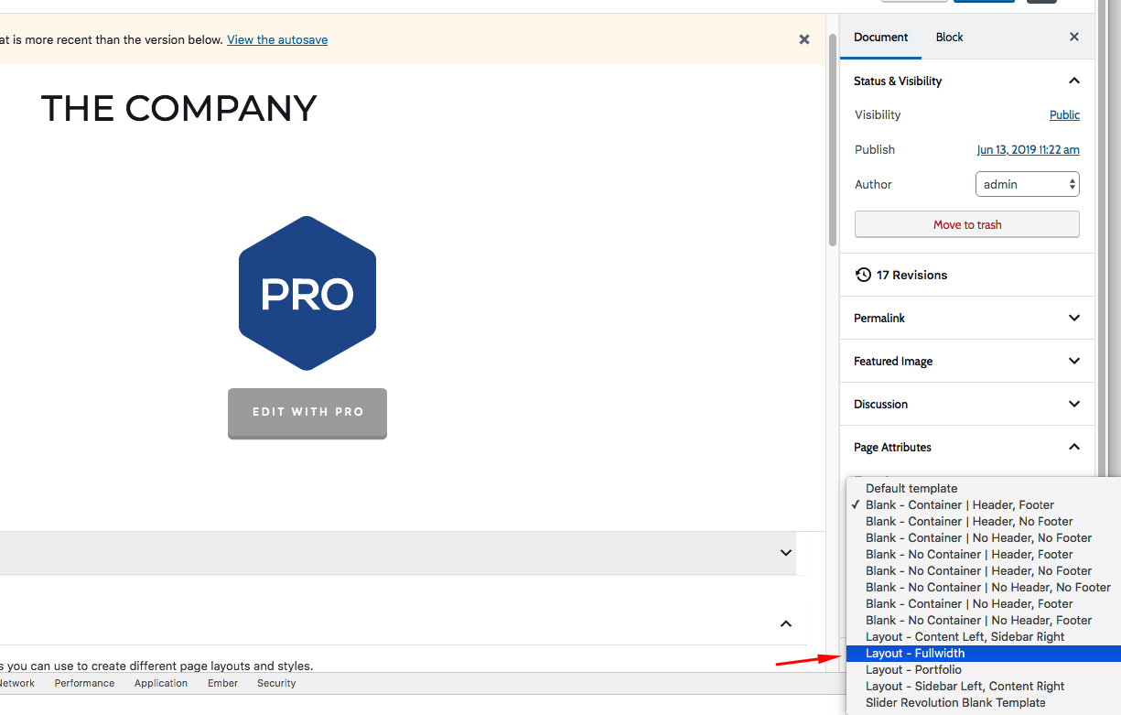Pick Slider Revolution Blank Template
Image resolution: width=1121 pixels, height=715 pixels.
click(955, 703)
